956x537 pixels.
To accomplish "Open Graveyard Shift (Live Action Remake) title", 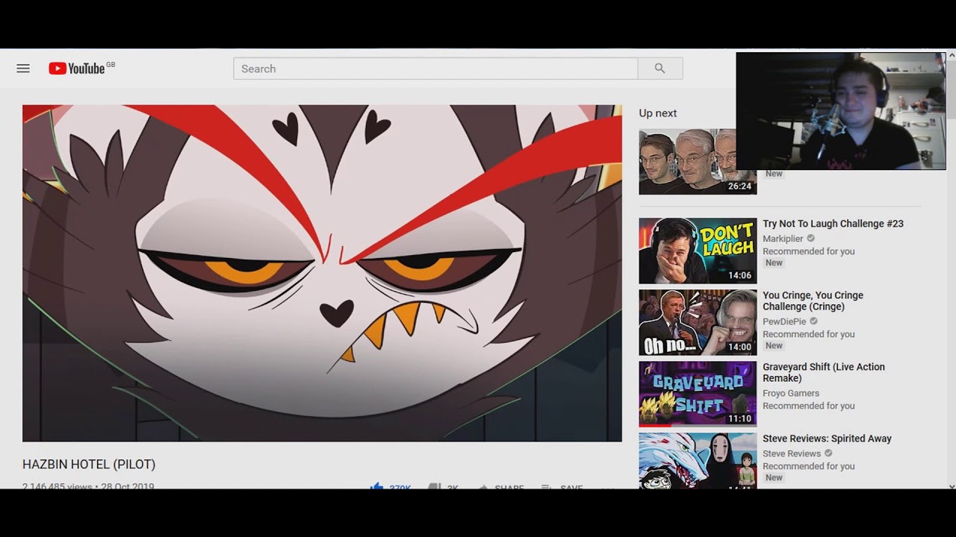I will 824,372.
